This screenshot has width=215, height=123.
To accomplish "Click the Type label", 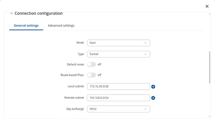I will coord(81,54).
